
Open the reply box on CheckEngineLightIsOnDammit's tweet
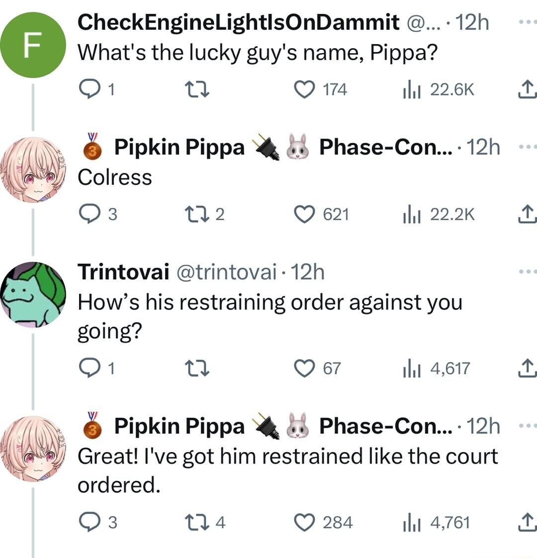pyautogui.click(x=91, y=88)
